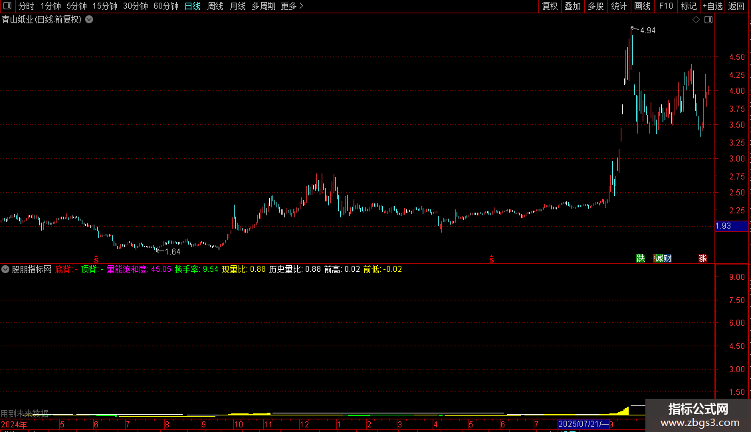Click 返回 to go back
The image size is (751, 432).
click(736, 6)
